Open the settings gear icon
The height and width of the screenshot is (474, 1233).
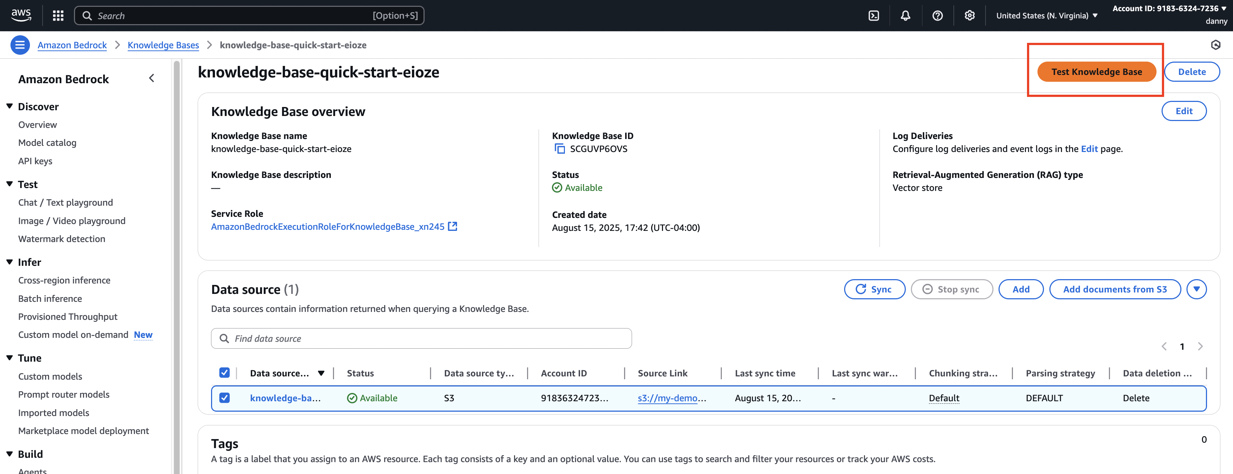(x=969, y=16)
